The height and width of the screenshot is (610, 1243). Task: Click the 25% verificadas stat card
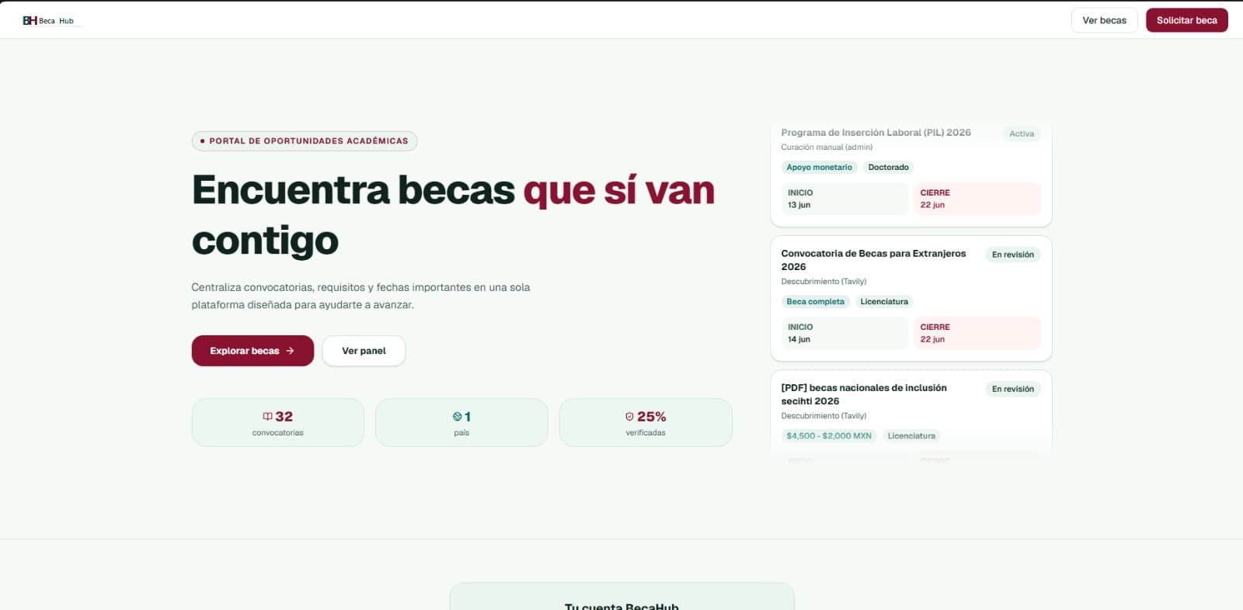pyautogui.click(x=646, y=422)
